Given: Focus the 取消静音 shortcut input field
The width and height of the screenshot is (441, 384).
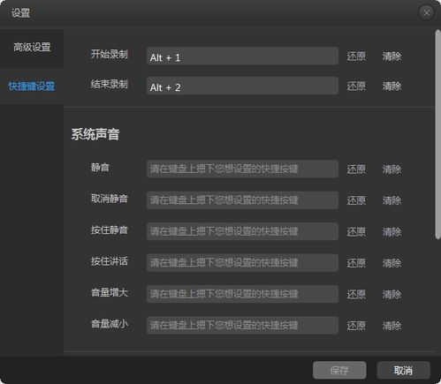Looking at the screenshot, I should coord(242,200).
